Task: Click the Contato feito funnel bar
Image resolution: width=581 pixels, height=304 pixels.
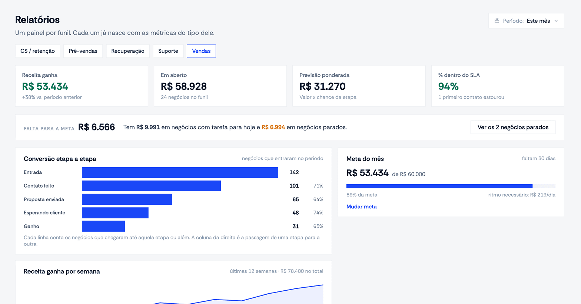Action: coord(152,186)
